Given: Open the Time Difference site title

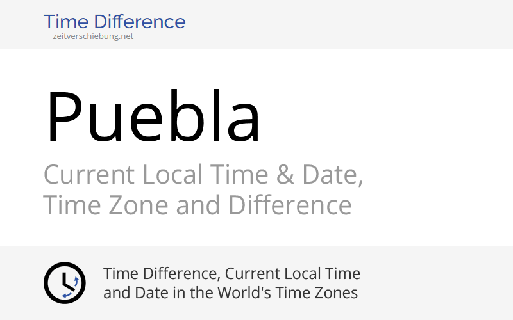Looking at the screenshot, I should pos(114,22).
